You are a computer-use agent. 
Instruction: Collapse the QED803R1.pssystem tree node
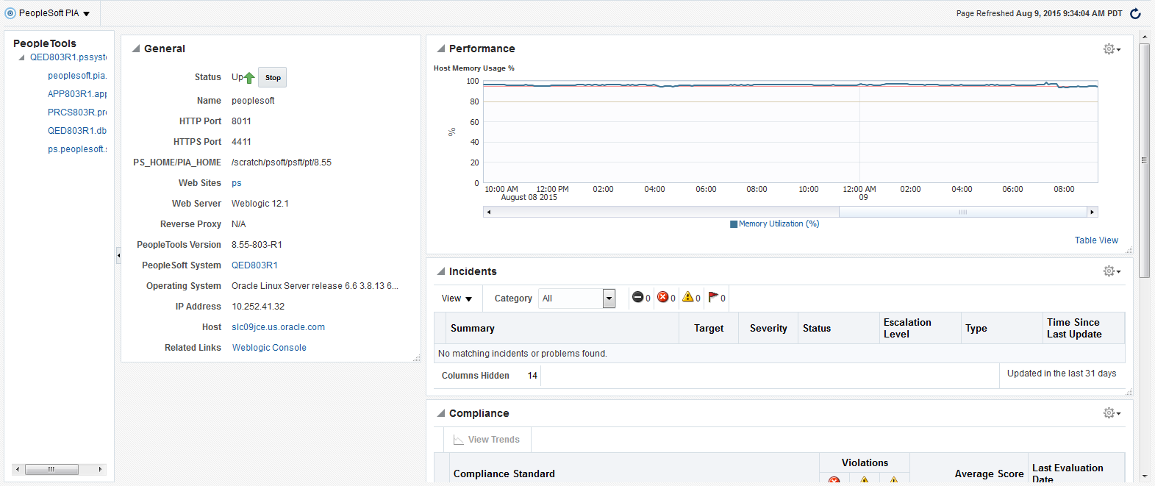21,57
